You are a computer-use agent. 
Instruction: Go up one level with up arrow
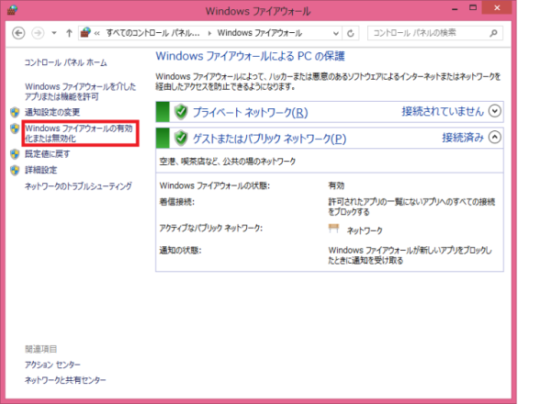coord(69,33)
